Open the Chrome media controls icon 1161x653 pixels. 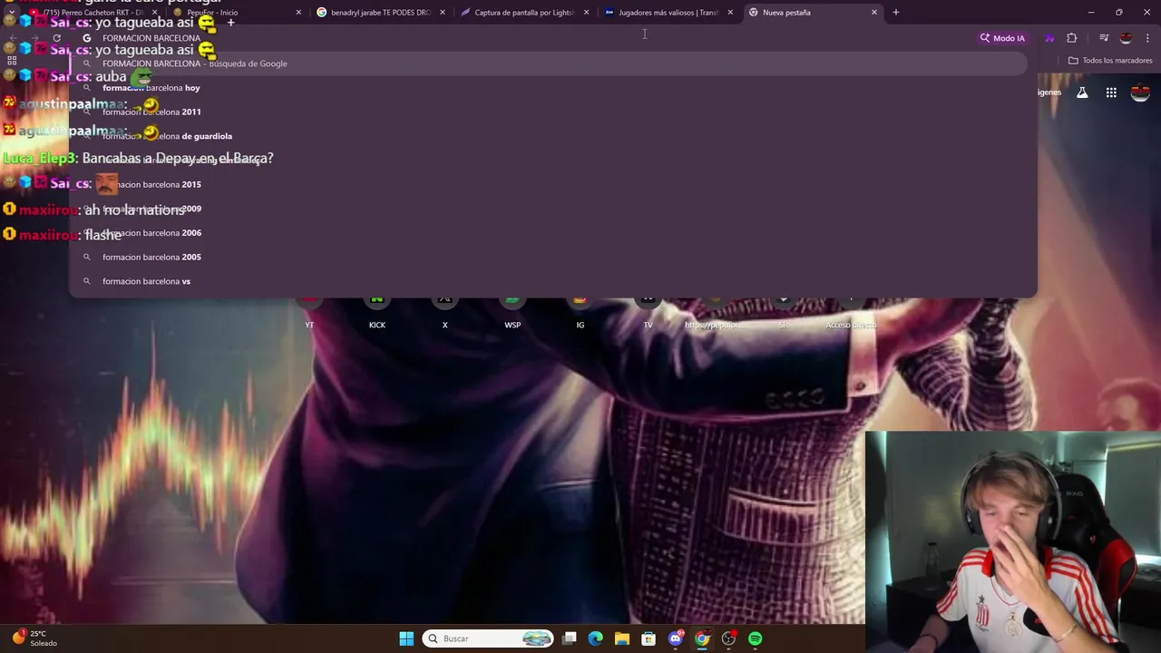coord(1103,38)
